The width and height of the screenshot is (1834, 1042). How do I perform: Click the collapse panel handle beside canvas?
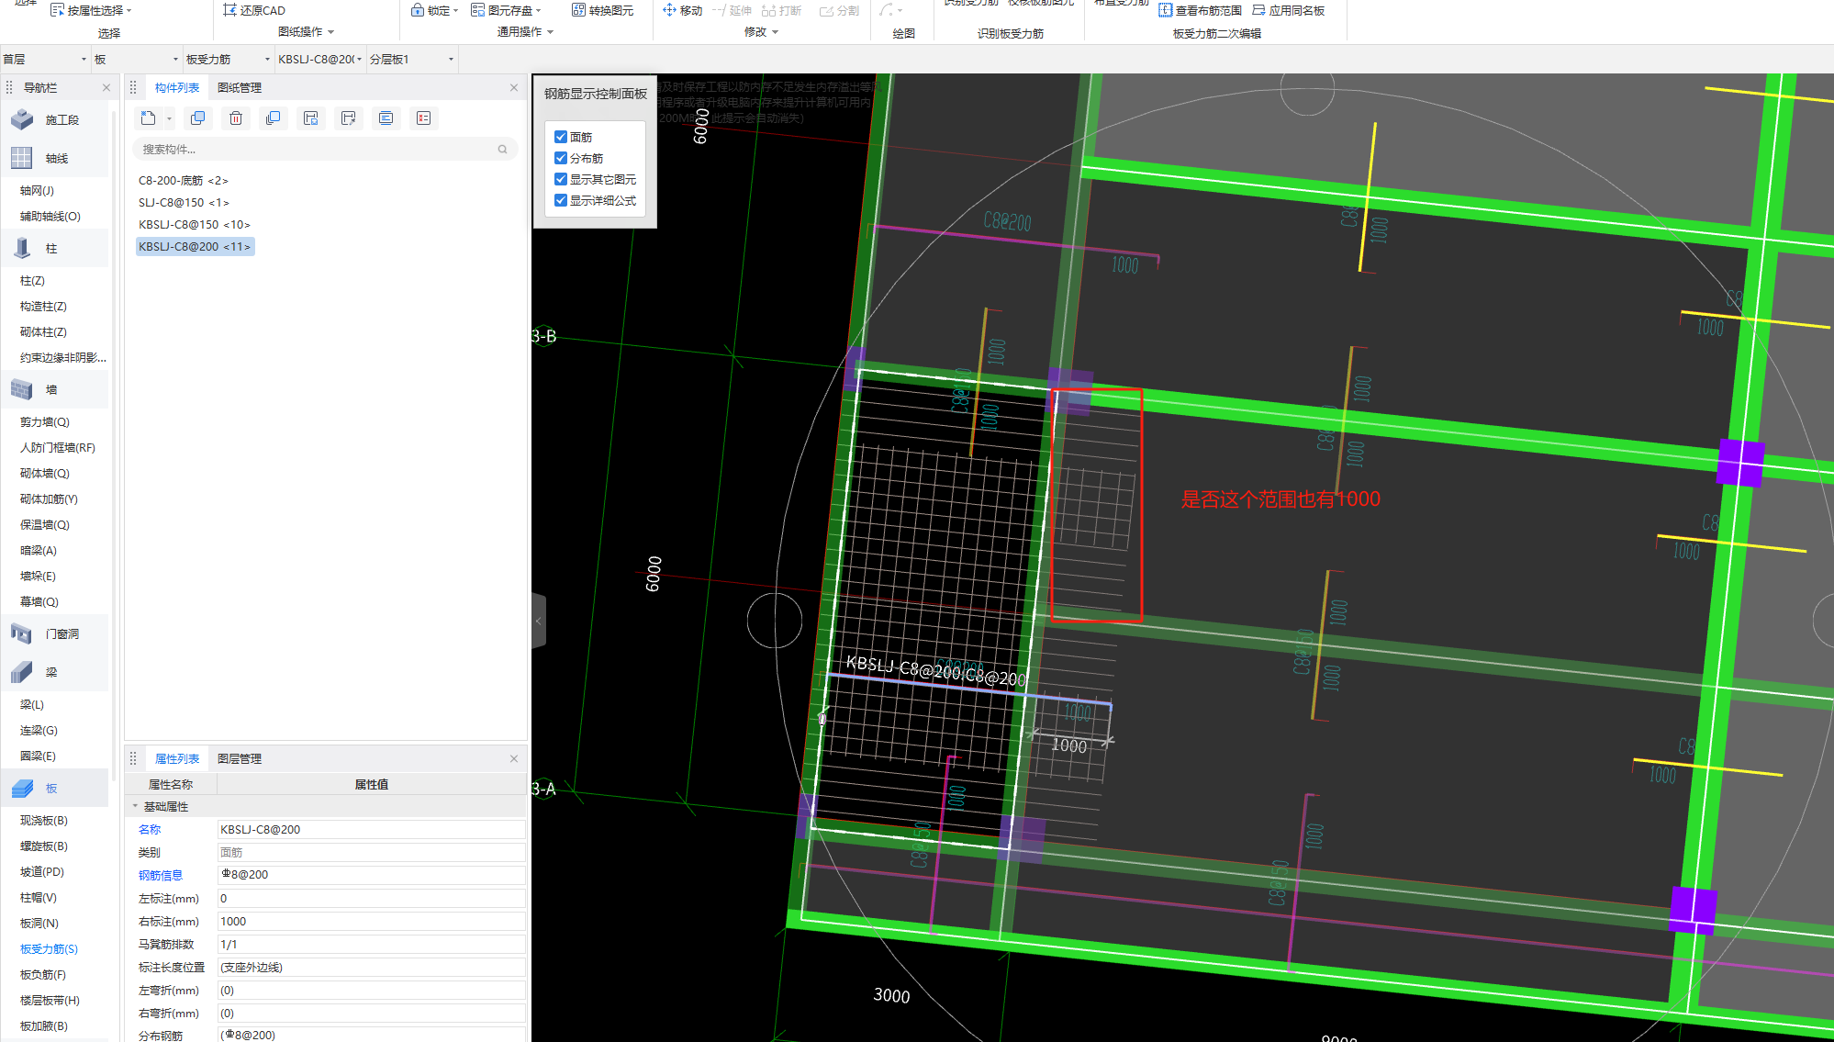[x=539, y=621]
